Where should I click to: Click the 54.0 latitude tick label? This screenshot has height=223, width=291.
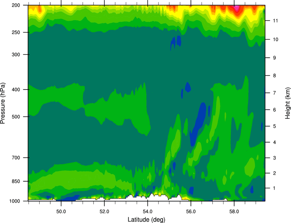pos(148,212)
